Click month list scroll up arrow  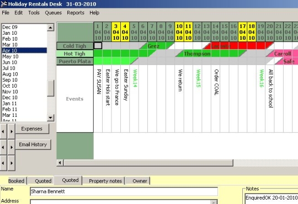tap(50, 28)
